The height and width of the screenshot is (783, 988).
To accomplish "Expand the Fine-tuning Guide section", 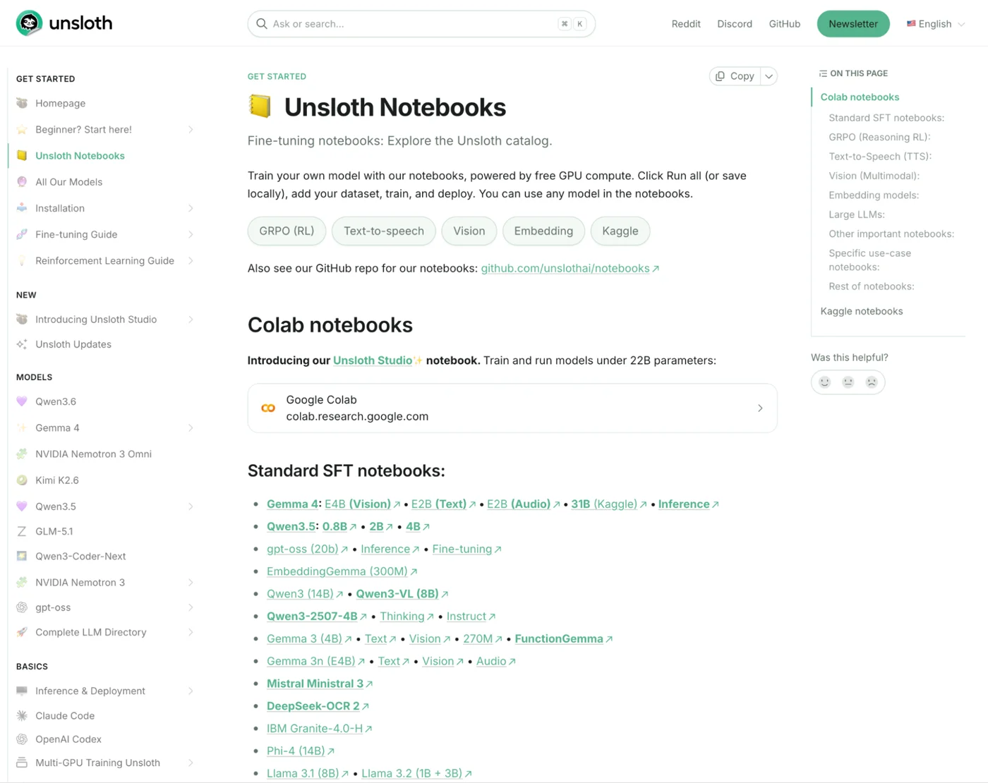I will pyautogui.click(x=191, y=234).
